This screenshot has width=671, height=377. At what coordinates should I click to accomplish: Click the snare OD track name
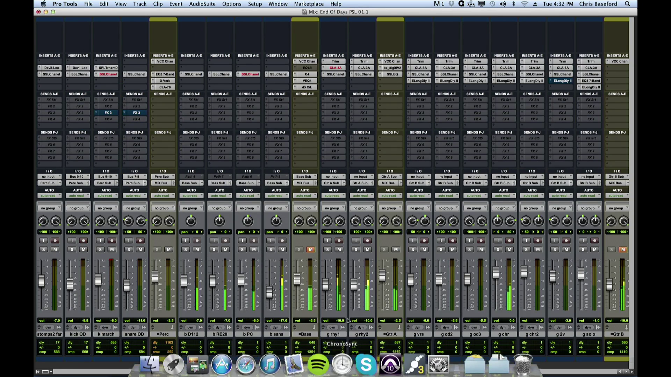click(135, 334)
